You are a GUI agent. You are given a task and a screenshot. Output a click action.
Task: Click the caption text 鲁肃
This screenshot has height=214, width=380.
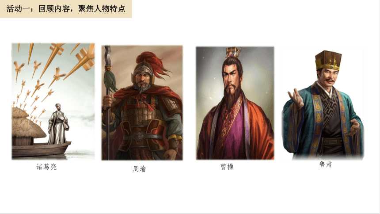point(326,164)
